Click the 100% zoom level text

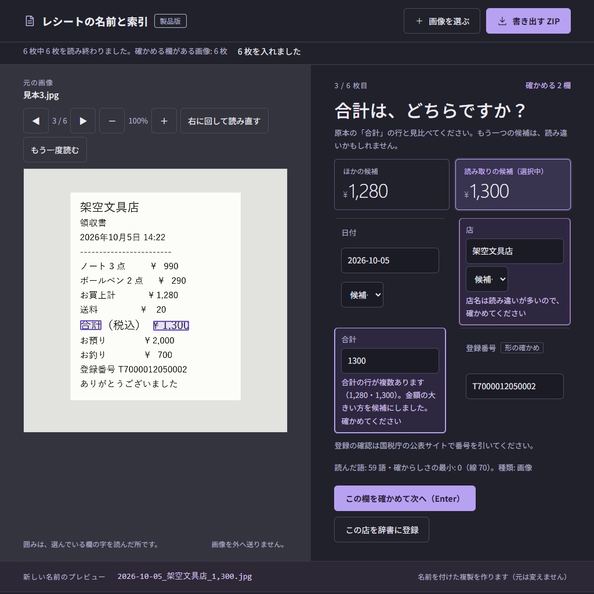(138, 121)
